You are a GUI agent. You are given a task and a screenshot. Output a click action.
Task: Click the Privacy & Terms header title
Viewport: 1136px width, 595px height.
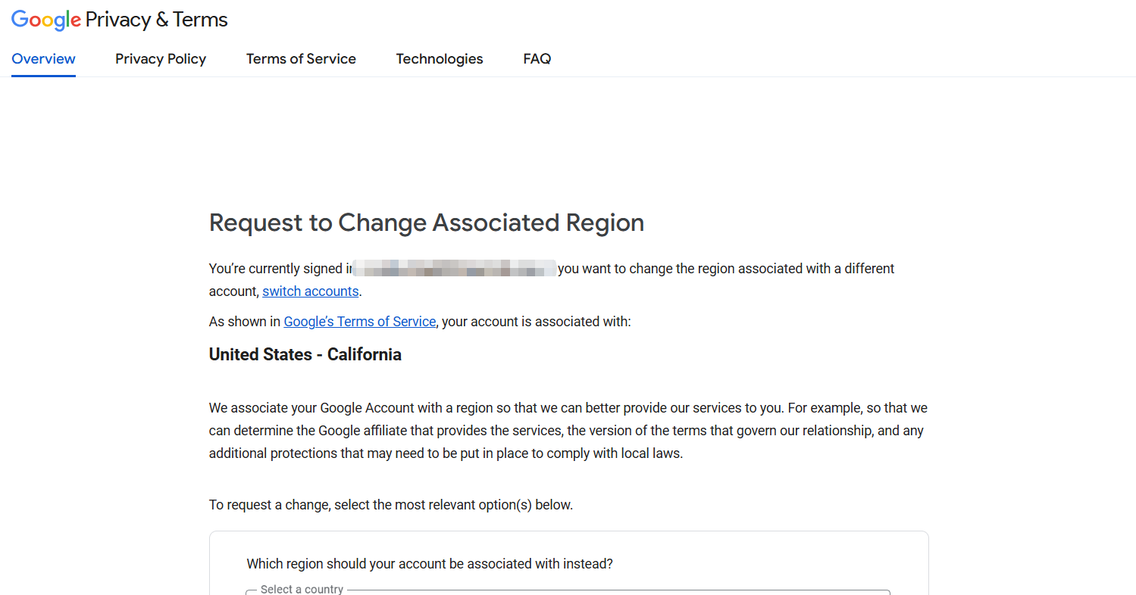156,20
